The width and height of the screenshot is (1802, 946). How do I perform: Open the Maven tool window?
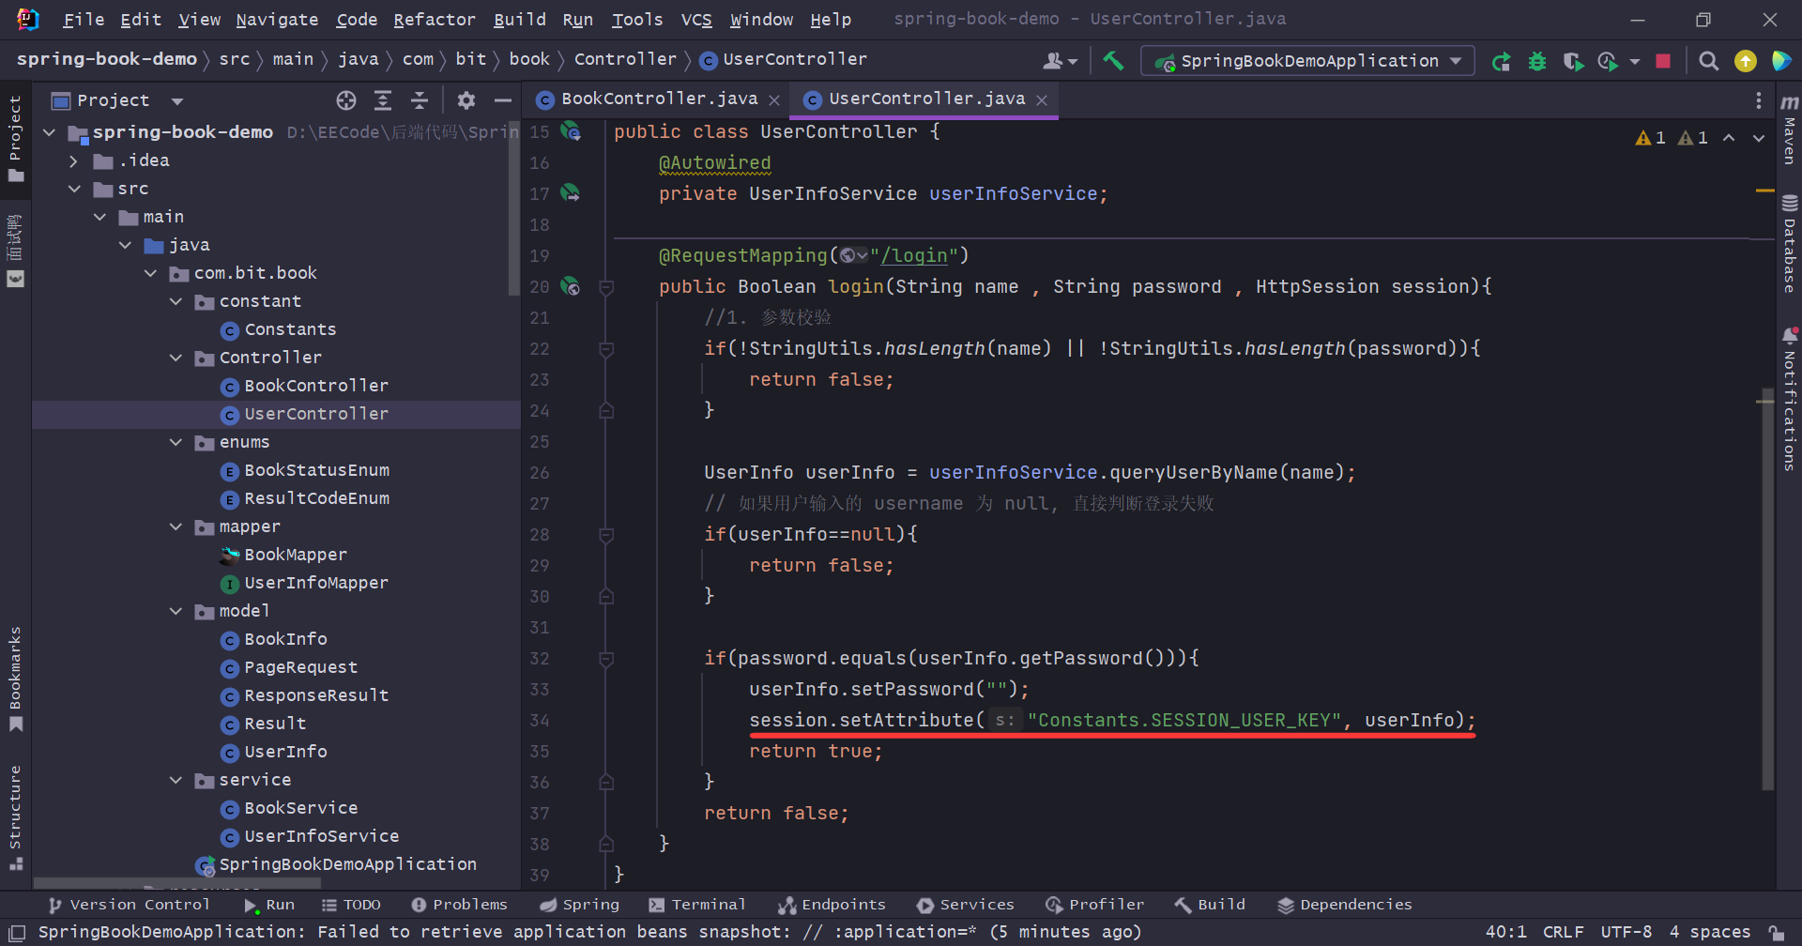pyautogui.click(x=1790, y=130)
